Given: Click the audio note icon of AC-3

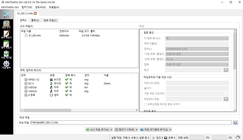Looking at the screenshot, I should 51,83.
